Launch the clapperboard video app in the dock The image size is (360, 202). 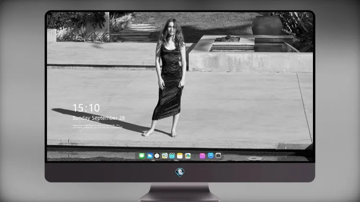point(172,156)
